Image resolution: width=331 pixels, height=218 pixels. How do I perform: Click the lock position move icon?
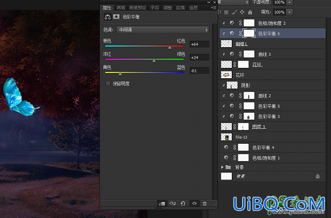[x=242, y=12]
